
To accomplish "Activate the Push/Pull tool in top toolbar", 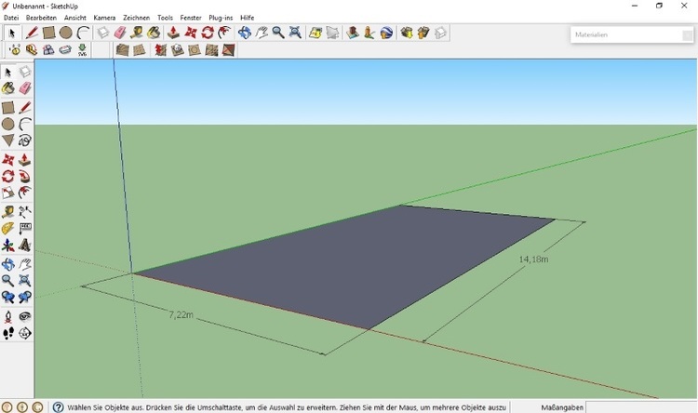I will pyautogui.click(x=173, y=33).
